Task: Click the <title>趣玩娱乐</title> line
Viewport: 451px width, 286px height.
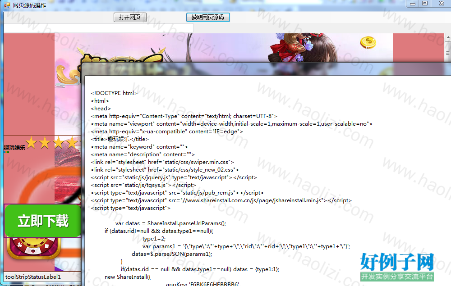Action: click(x=120, y=139)
